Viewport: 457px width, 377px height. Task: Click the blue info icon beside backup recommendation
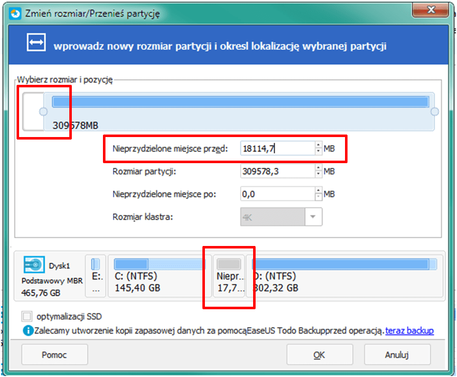coord(26,331)
